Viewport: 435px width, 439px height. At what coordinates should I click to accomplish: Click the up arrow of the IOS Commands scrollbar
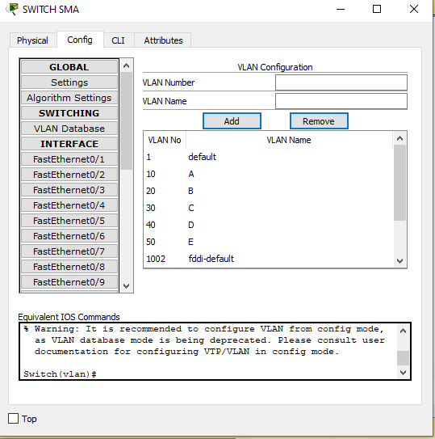click(403, 331)
